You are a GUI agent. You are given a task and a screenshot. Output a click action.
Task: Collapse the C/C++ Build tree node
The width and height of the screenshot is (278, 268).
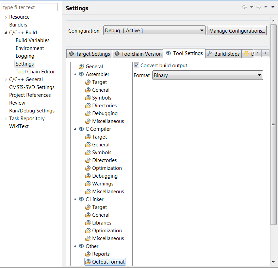click(x=5, y=33)
